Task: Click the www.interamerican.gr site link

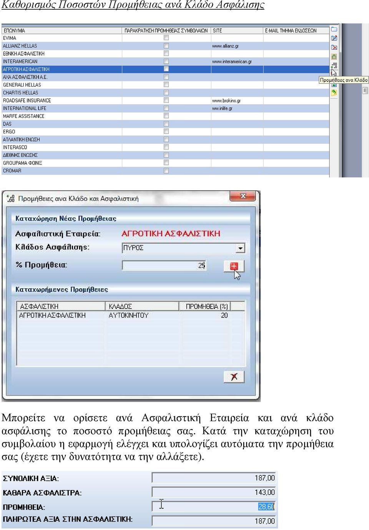Action: [232, 61]
